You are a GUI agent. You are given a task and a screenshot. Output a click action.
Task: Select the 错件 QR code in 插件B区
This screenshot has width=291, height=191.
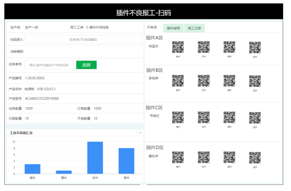pos(178,81)
